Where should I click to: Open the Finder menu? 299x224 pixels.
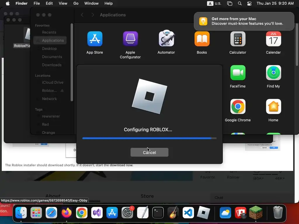[21, 3]
